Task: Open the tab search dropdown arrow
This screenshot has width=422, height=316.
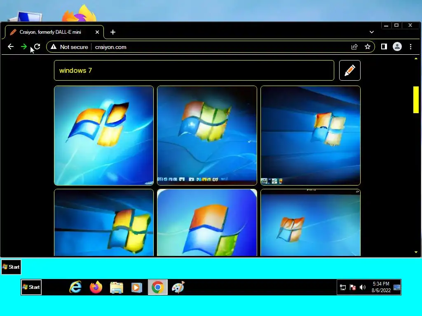Action: coord(372,32)
